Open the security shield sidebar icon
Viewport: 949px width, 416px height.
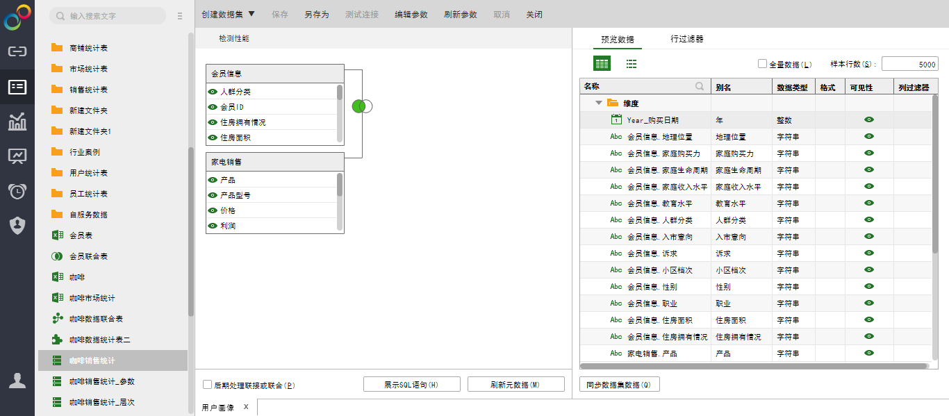[x=17, y=225]
